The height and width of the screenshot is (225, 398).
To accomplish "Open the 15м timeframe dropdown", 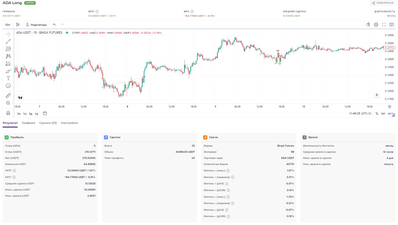I will [x=8, y=25].
